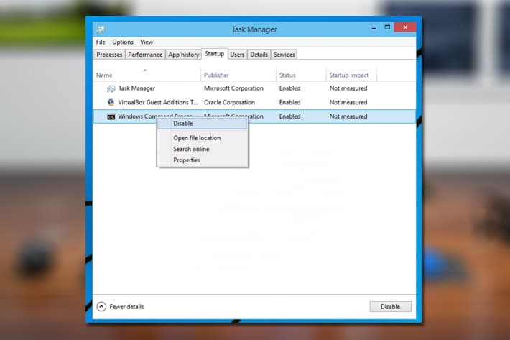Click Not measured in Windows Command row
This screenshot has width=510, height=340.
tap(348, 116)
